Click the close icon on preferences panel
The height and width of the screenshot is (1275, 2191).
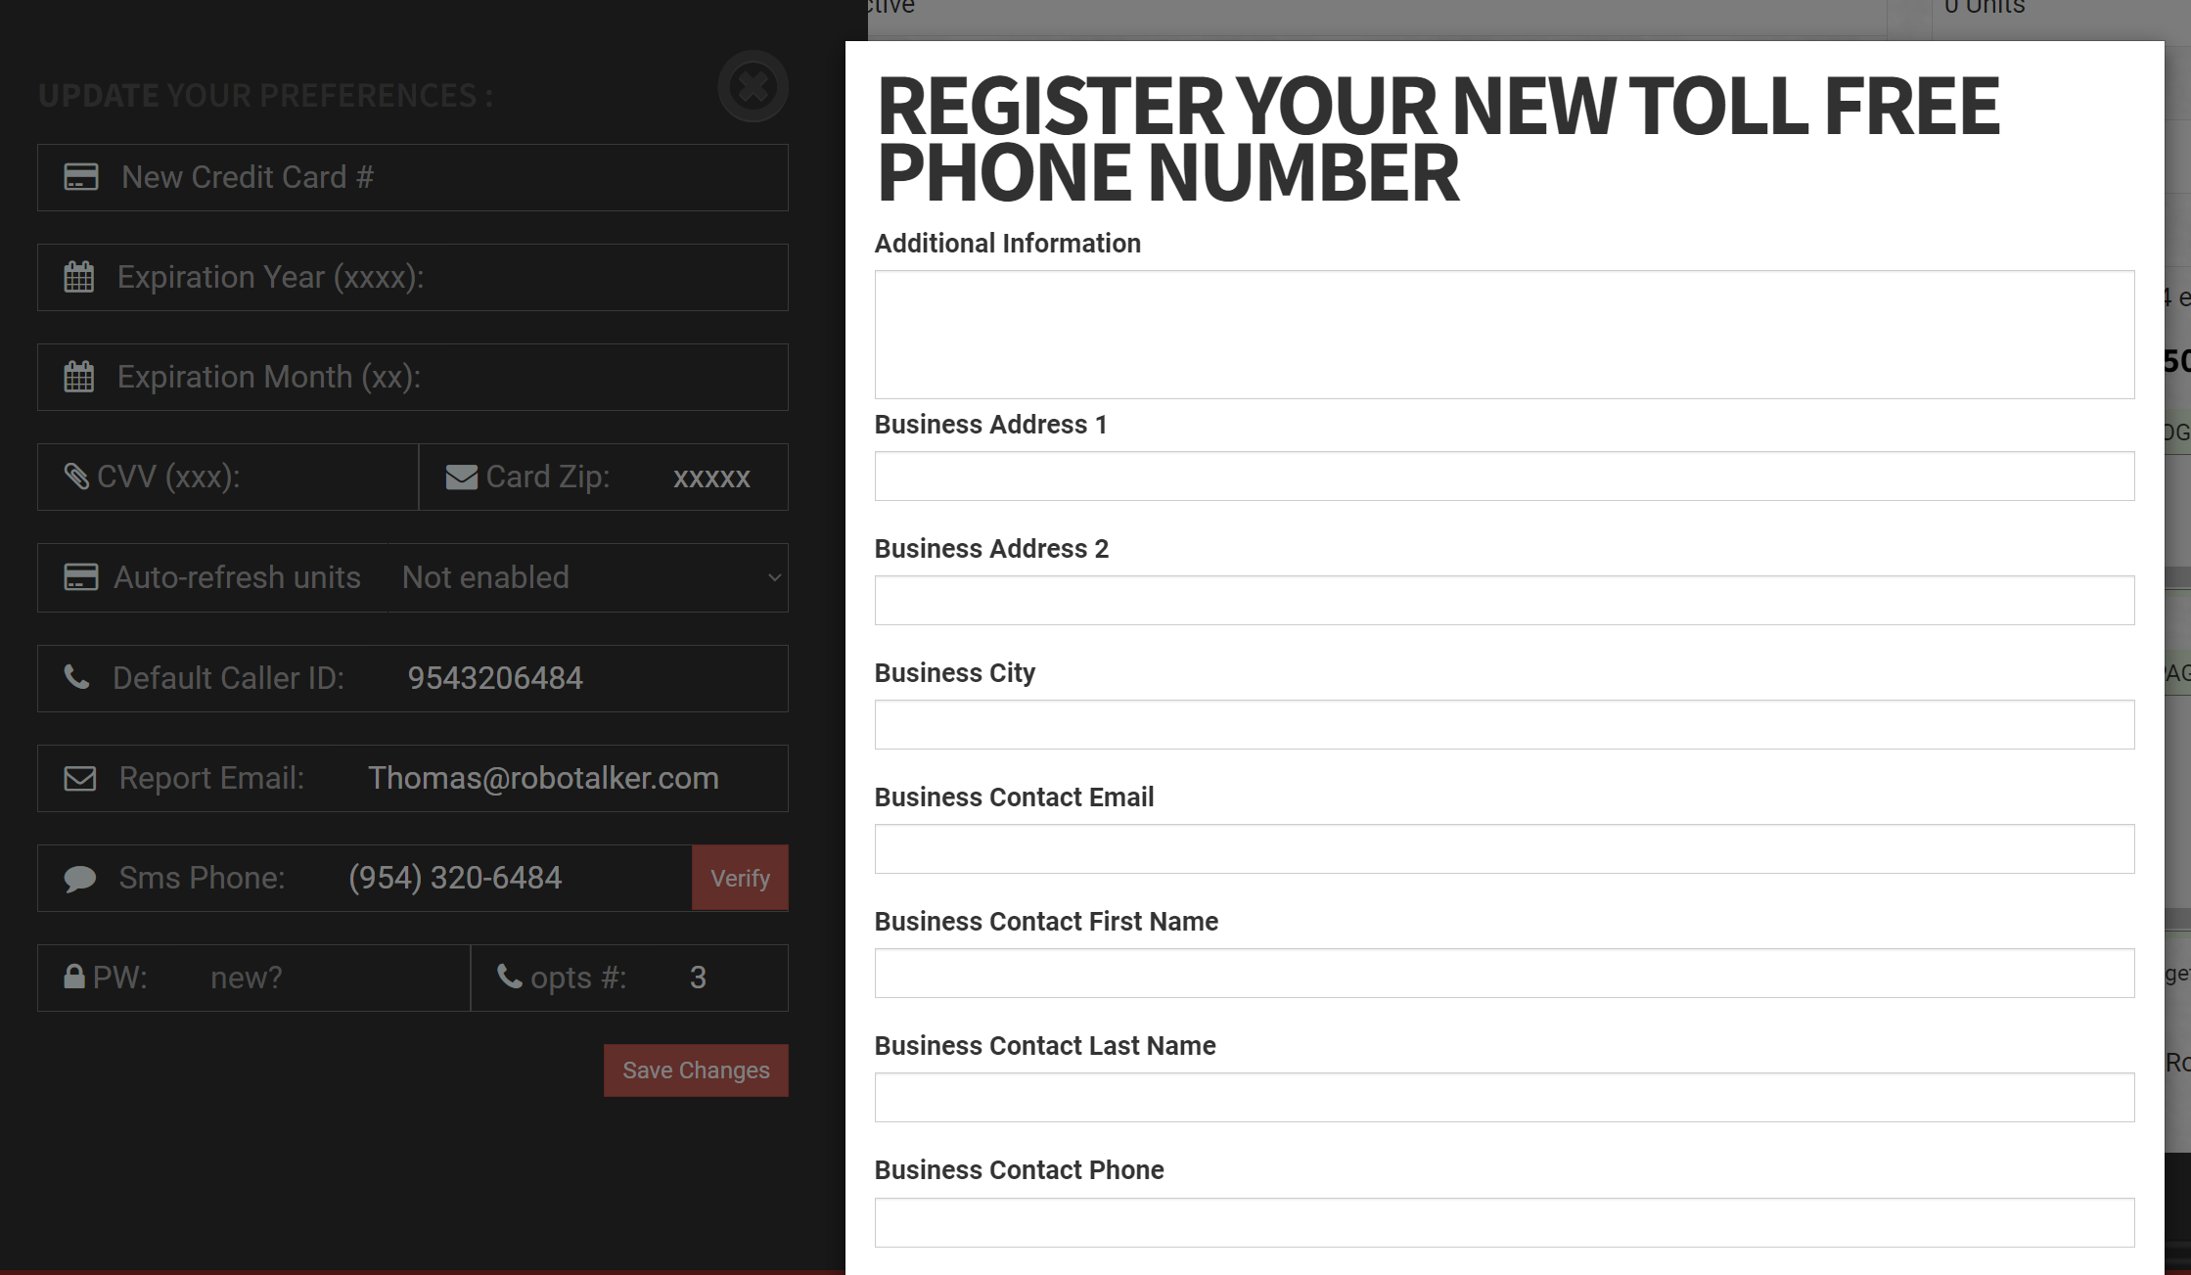click(x=753, y=85)
